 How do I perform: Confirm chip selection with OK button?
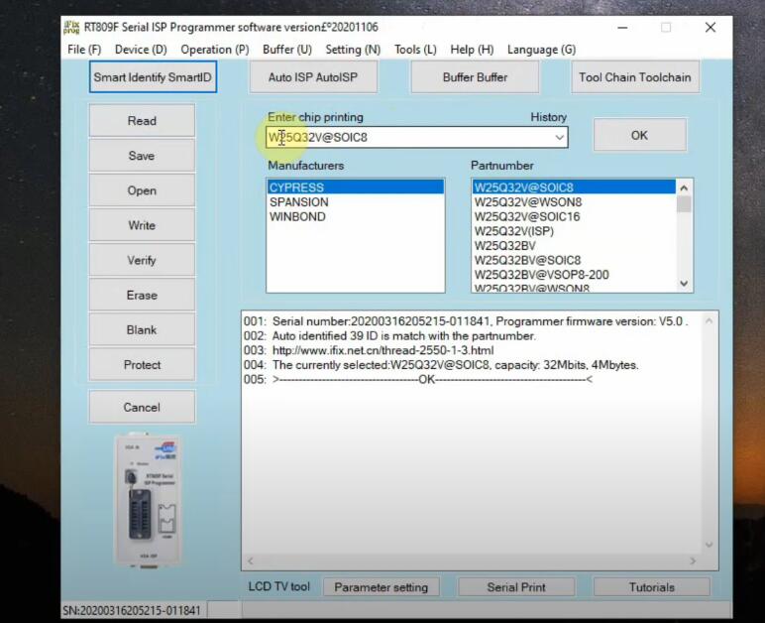[x=639, y=135]
